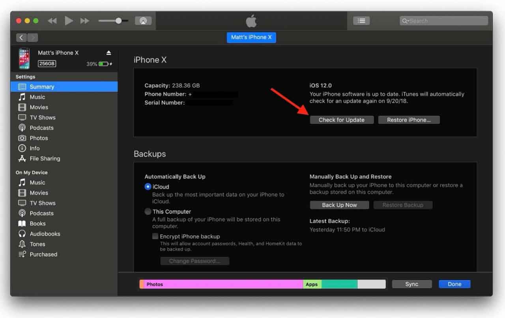Select the iCloud backup radio button

(148, 187)
